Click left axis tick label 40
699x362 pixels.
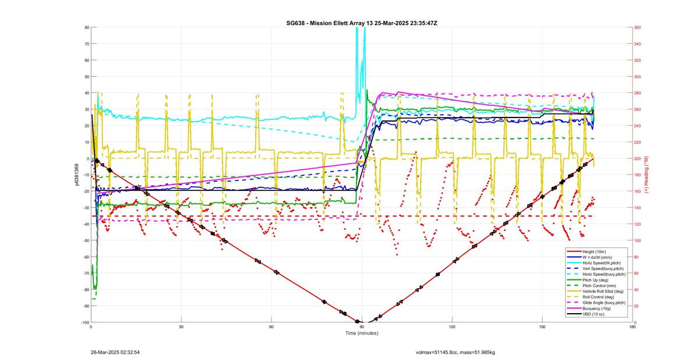click(87, 93)
